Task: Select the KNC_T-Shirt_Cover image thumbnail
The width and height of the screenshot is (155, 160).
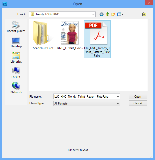Action: point(70,35)
